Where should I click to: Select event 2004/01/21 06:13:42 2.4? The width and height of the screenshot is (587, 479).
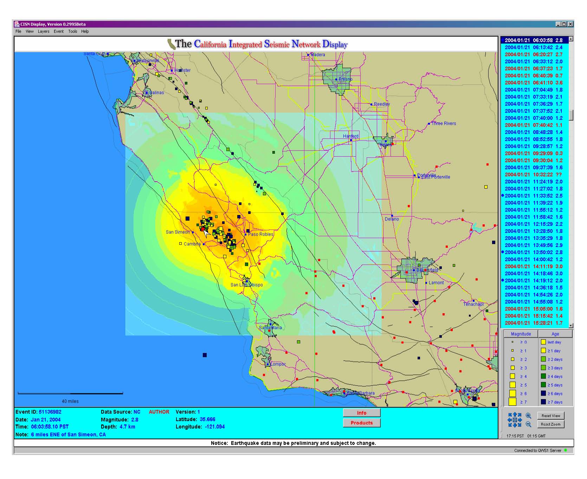pyautogui.click(x=534, y=47)
